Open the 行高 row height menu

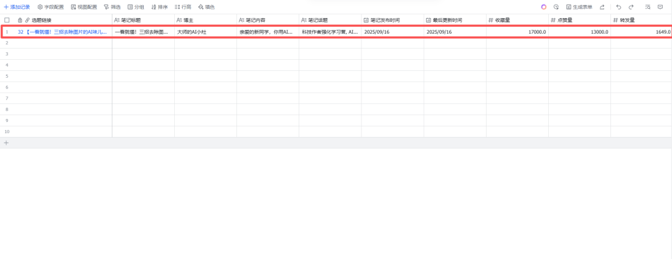(183, 7)
